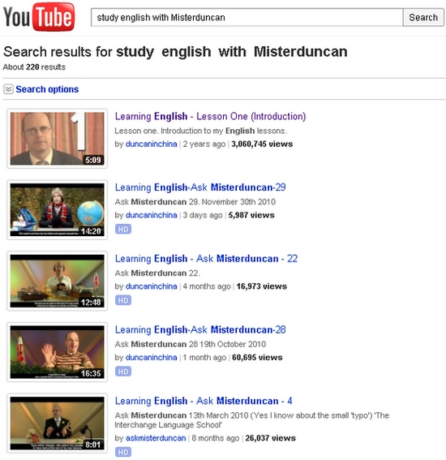Visit duncaninchina channel under Lesson One
Screen dimensions: 446x460
[x=152, y=144]
